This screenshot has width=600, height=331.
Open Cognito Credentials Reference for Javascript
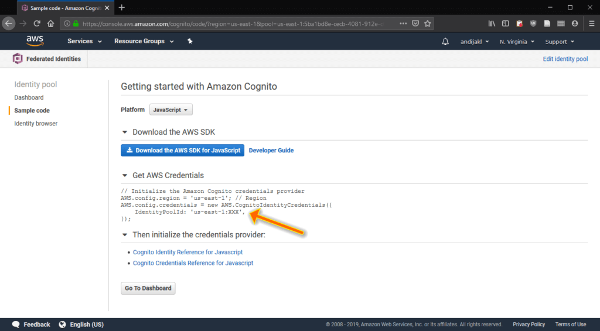tap(193, 263)
